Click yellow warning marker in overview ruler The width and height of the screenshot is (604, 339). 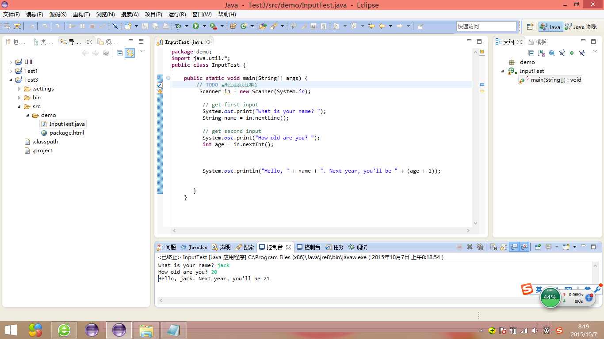click(x=482, y=91)
